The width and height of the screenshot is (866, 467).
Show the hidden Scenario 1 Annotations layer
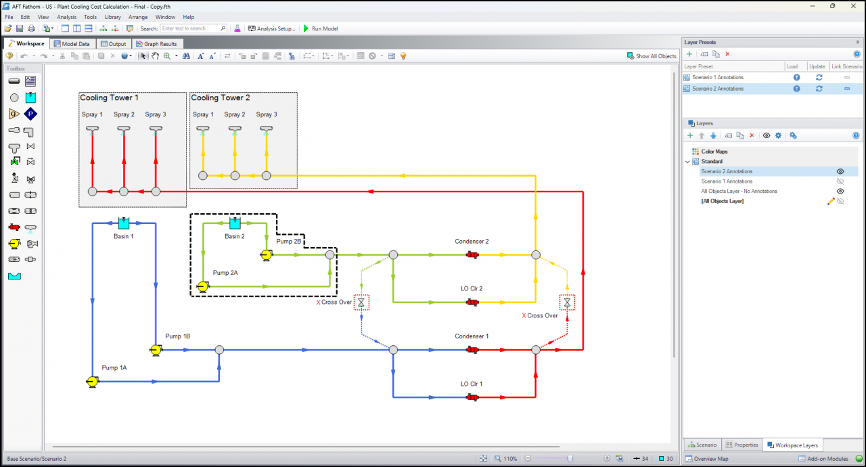pos(840,181)
